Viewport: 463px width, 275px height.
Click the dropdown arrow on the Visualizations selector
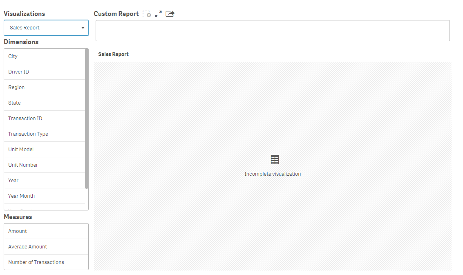83,28
